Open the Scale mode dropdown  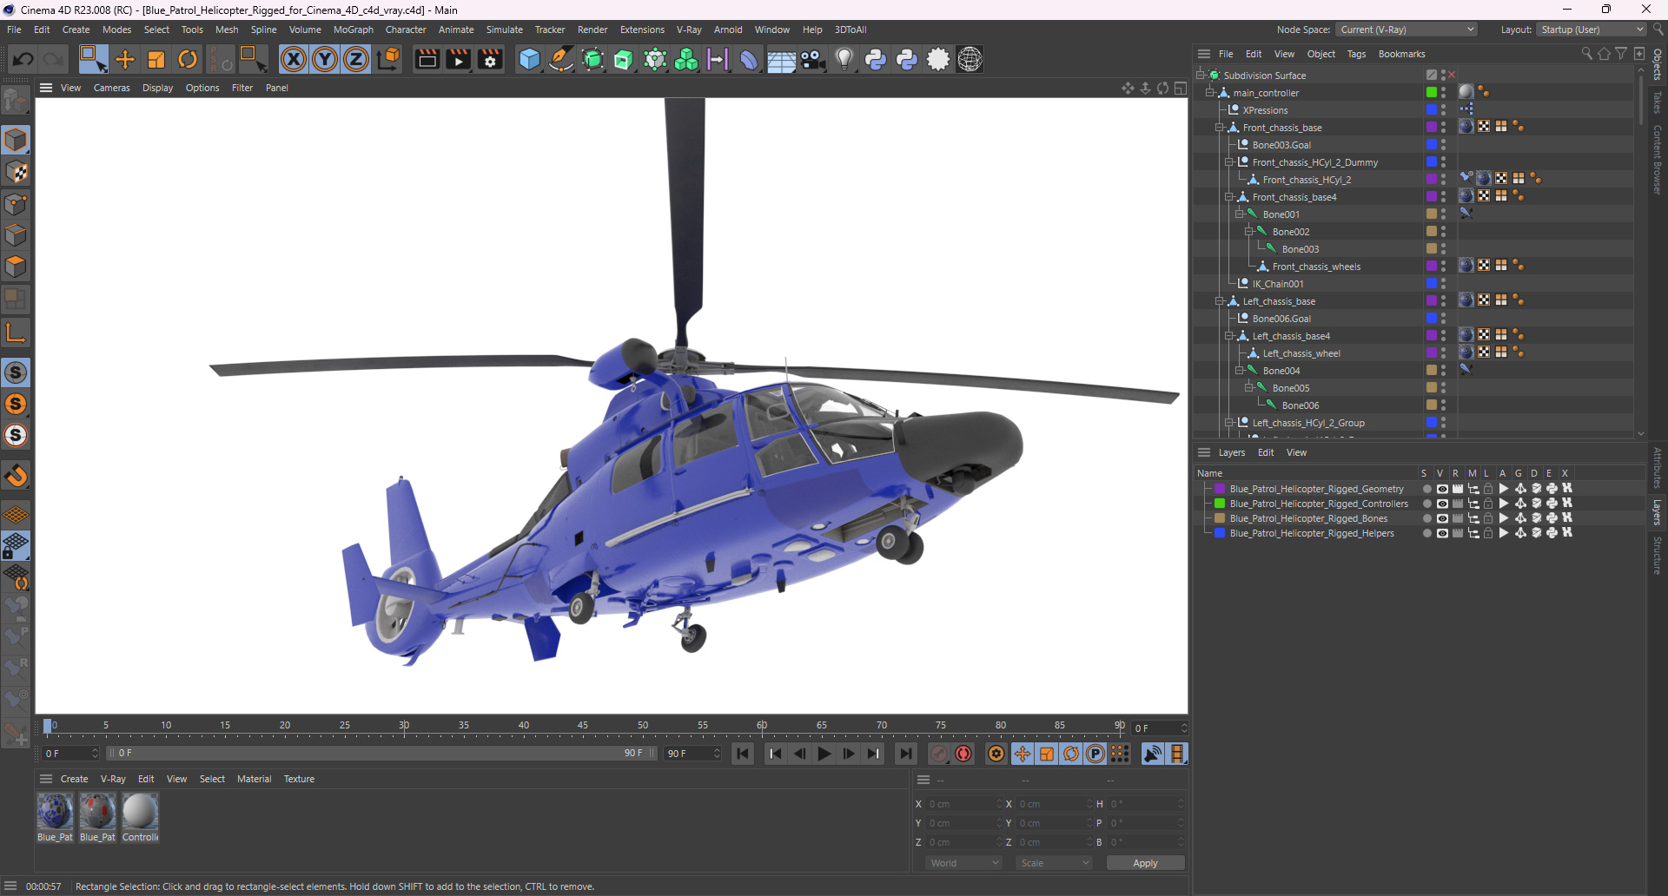click(x=1055, y=863)
